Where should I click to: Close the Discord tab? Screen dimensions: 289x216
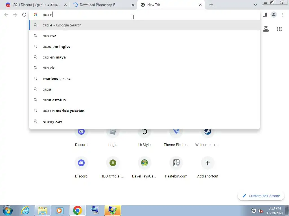[65, 5]
